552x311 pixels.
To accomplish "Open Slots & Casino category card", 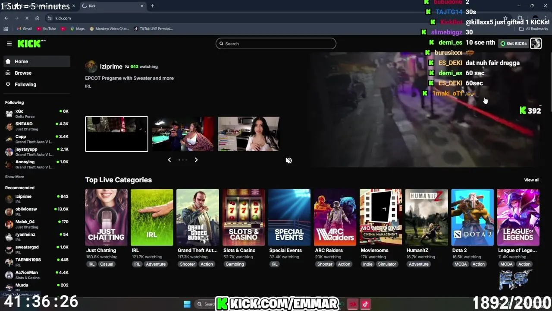I will pos(243,218).
